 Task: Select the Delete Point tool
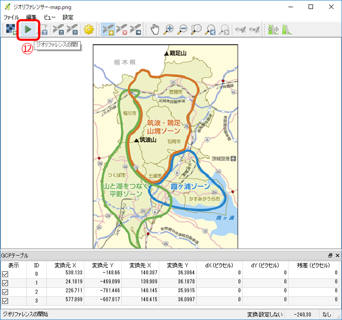(121, 29)
